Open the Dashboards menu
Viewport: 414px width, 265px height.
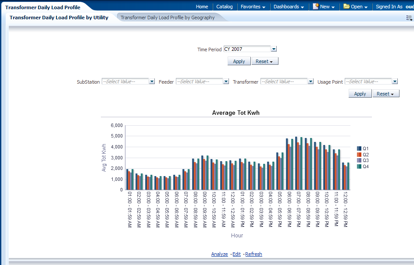[289, 7]
